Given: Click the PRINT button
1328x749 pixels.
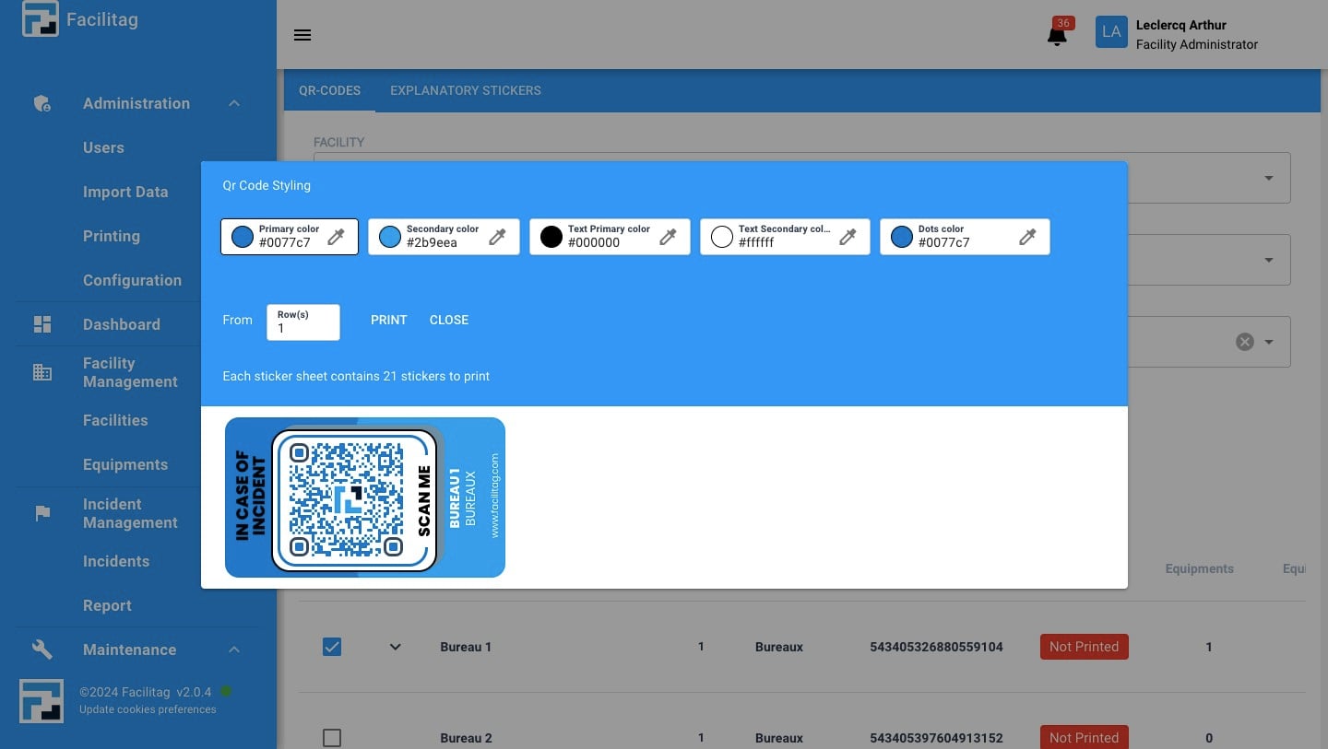Looking at the screenshot, I should click(x=389, y=320).
